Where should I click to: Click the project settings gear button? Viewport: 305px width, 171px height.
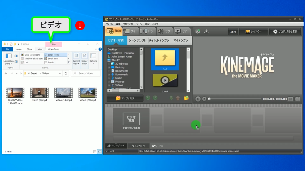pyautogui.click(x=285, y=32)
